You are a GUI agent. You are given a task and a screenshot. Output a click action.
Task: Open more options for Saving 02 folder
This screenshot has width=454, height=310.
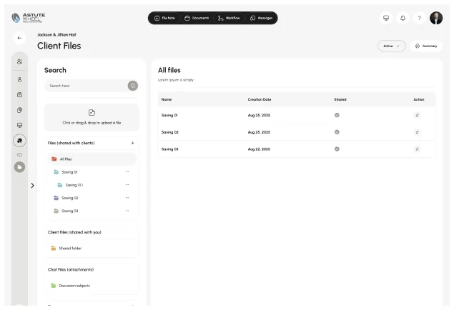click(127, 198)
